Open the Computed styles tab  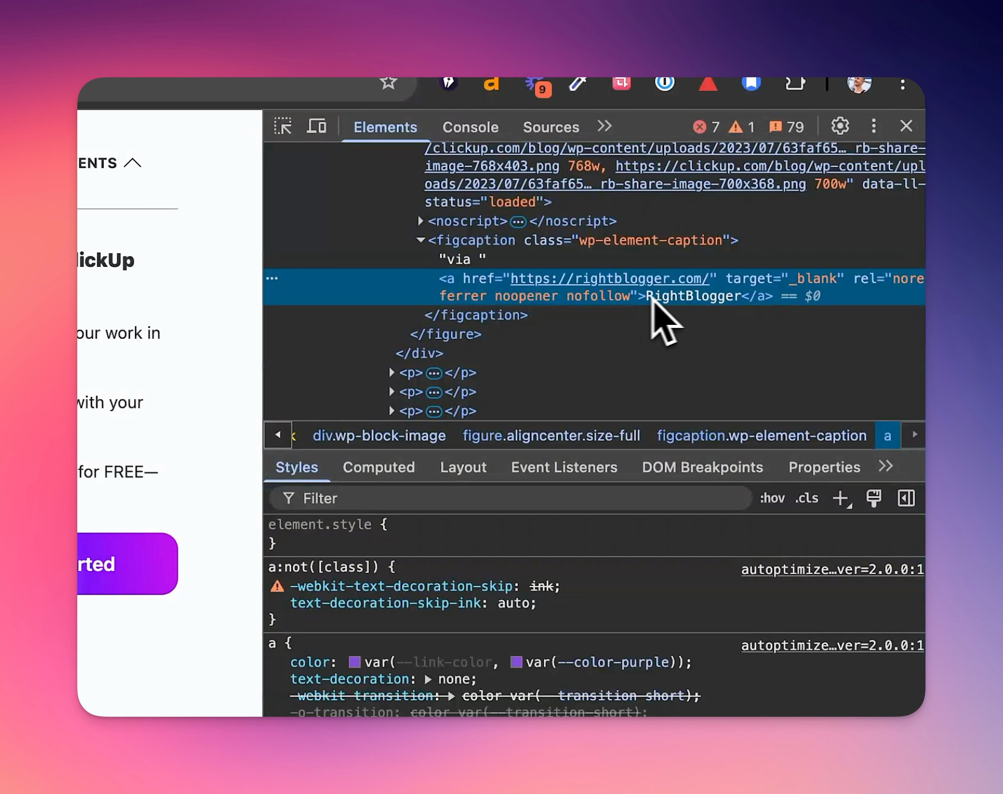coord(378,467)
